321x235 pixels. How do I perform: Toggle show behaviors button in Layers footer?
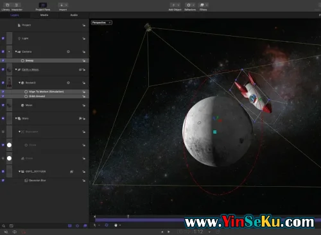tap(78, 226)
